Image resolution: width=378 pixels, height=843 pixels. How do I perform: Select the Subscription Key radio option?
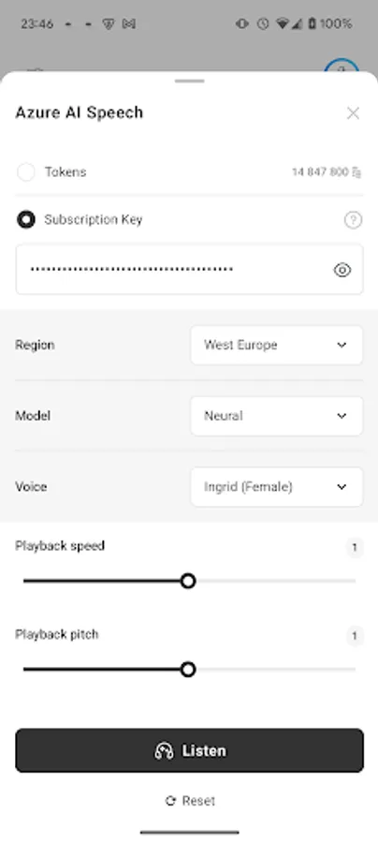click(x=26, y=219)
